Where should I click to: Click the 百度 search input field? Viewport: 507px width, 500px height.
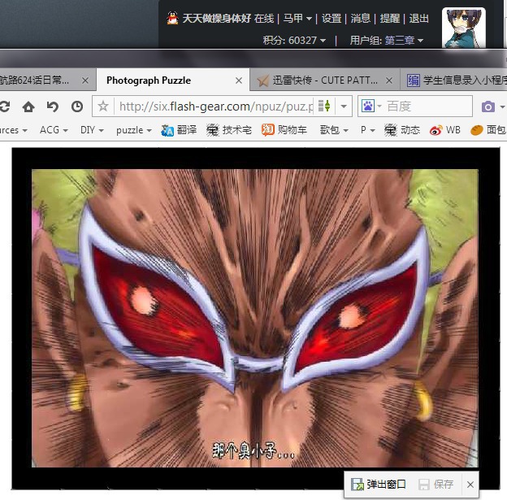(x=427, y=107)
